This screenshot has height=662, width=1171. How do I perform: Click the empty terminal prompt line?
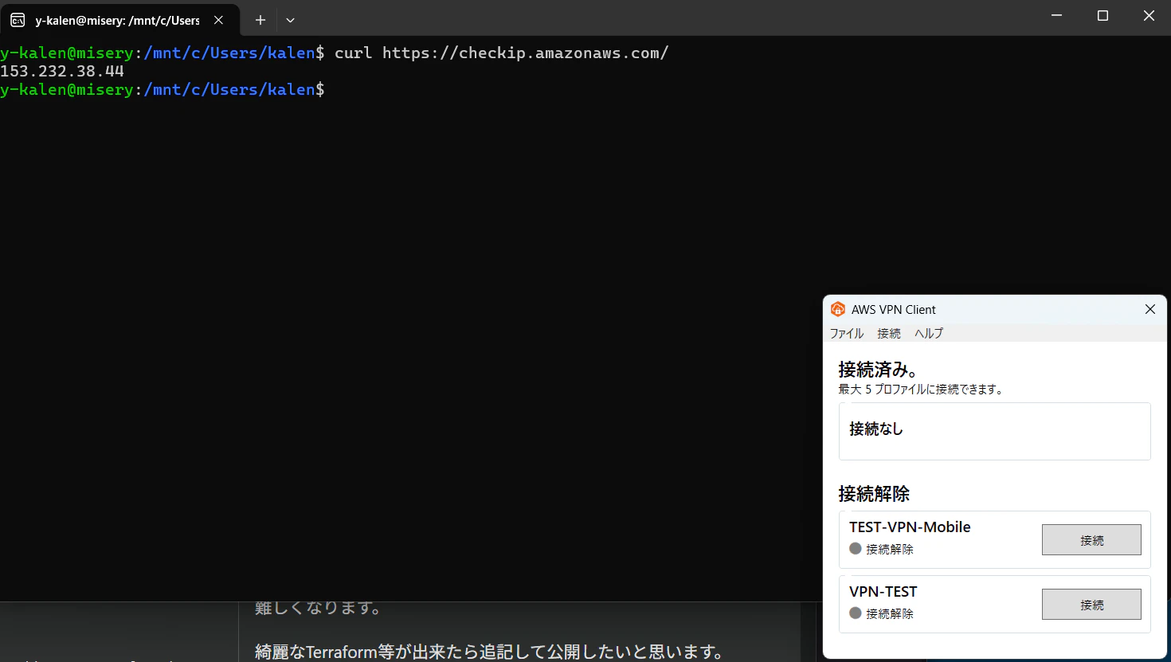163,89
